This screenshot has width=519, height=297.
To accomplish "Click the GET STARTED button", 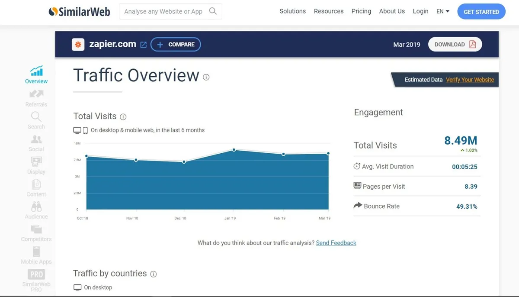I will pyautogui.click(x=481, y=12).
